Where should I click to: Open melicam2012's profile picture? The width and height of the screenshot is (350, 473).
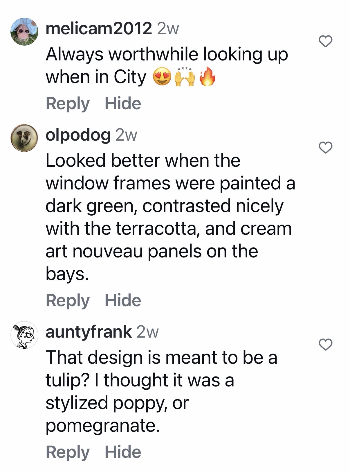click(x=24, y=32)
